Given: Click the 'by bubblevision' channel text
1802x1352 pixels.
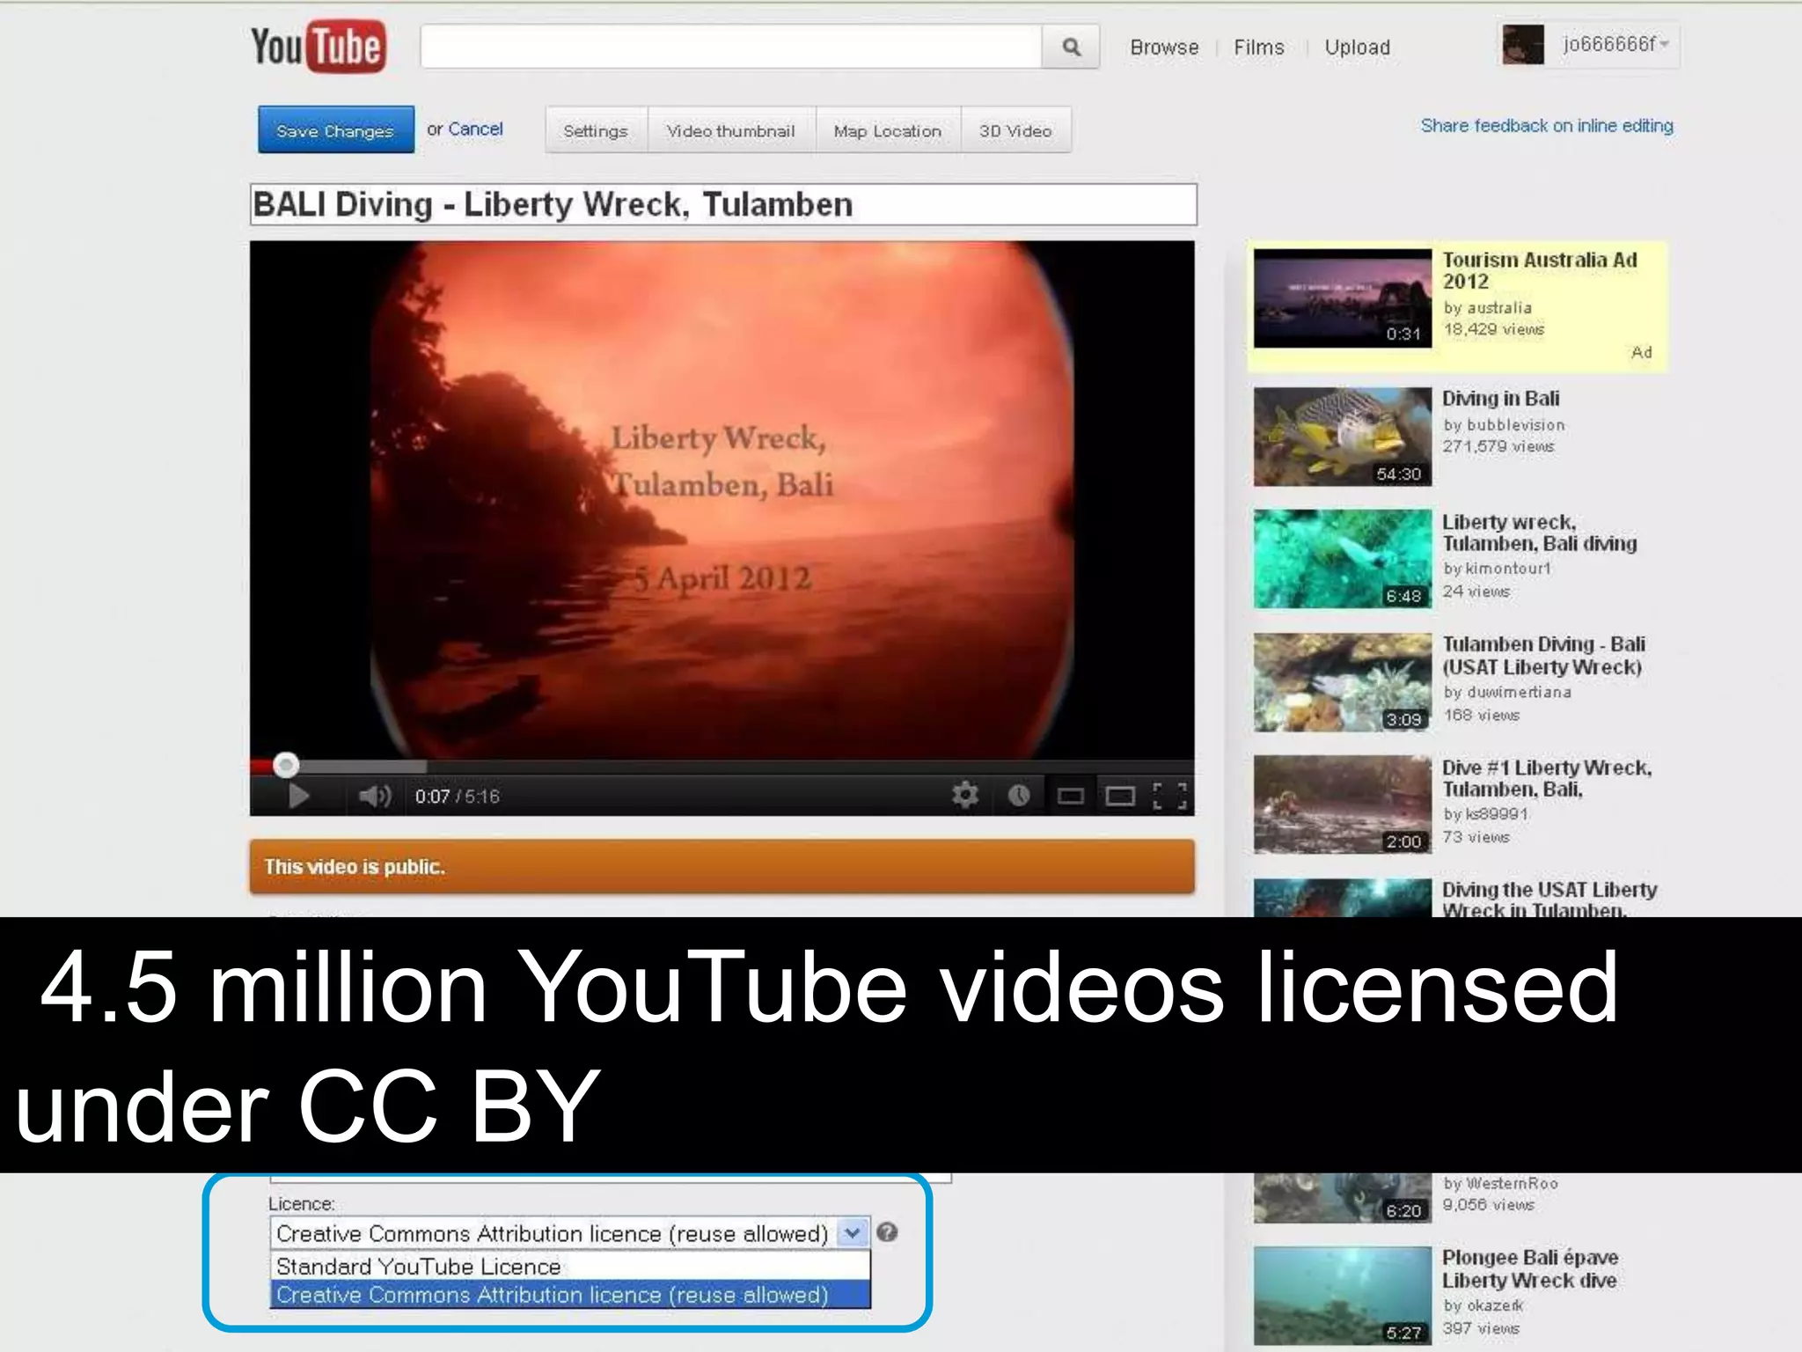Looking at the screenshot, I should tap(1505, 425).
